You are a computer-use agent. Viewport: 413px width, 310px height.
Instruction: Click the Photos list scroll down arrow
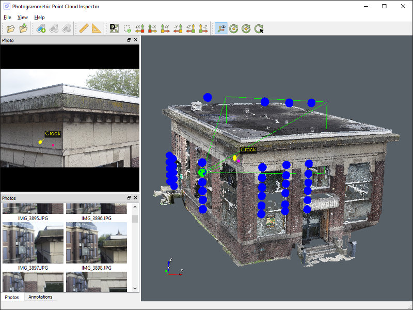135,288
